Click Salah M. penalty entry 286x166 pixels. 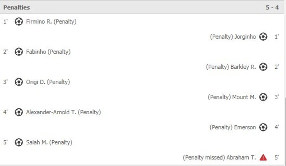[49, 143]
